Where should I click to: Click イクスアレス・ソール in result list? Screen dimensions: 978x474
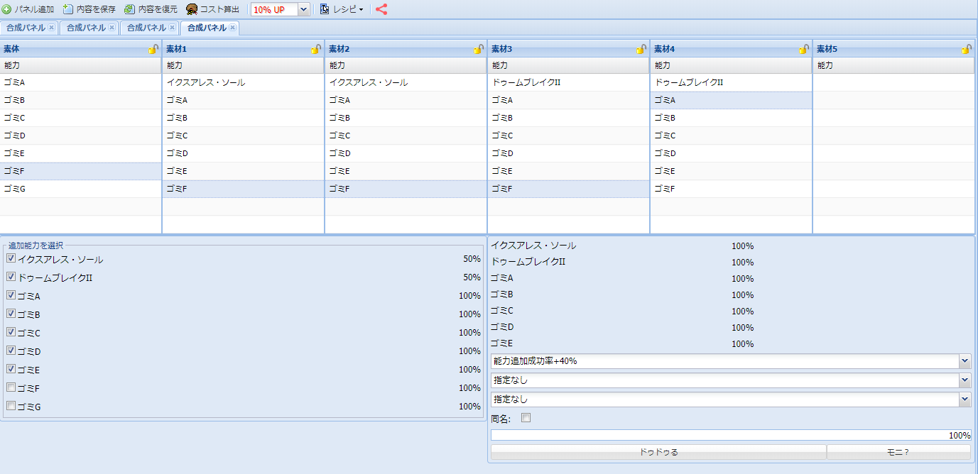(x=533, y=246)
